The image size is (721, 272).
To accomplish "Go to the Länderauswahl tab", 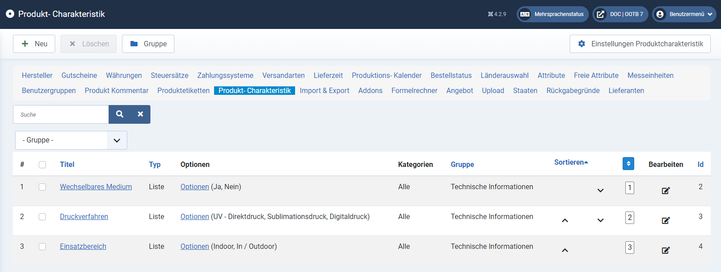I will (x=505, y=76).
